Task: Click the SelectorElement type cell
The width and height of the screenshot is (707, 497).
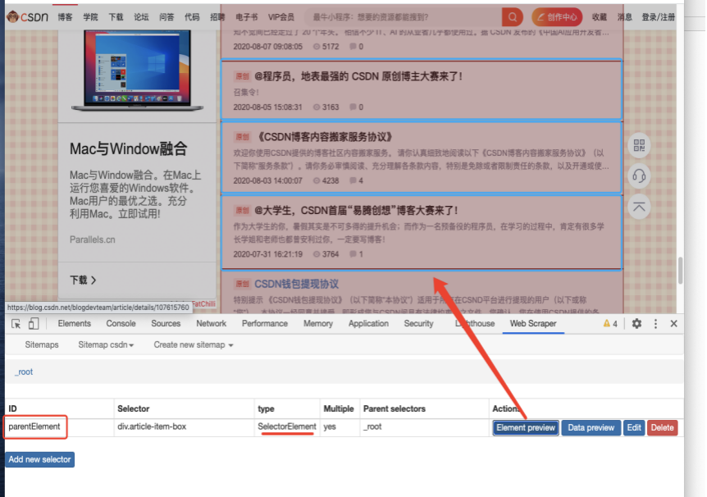Action: (x=287, y=426)
